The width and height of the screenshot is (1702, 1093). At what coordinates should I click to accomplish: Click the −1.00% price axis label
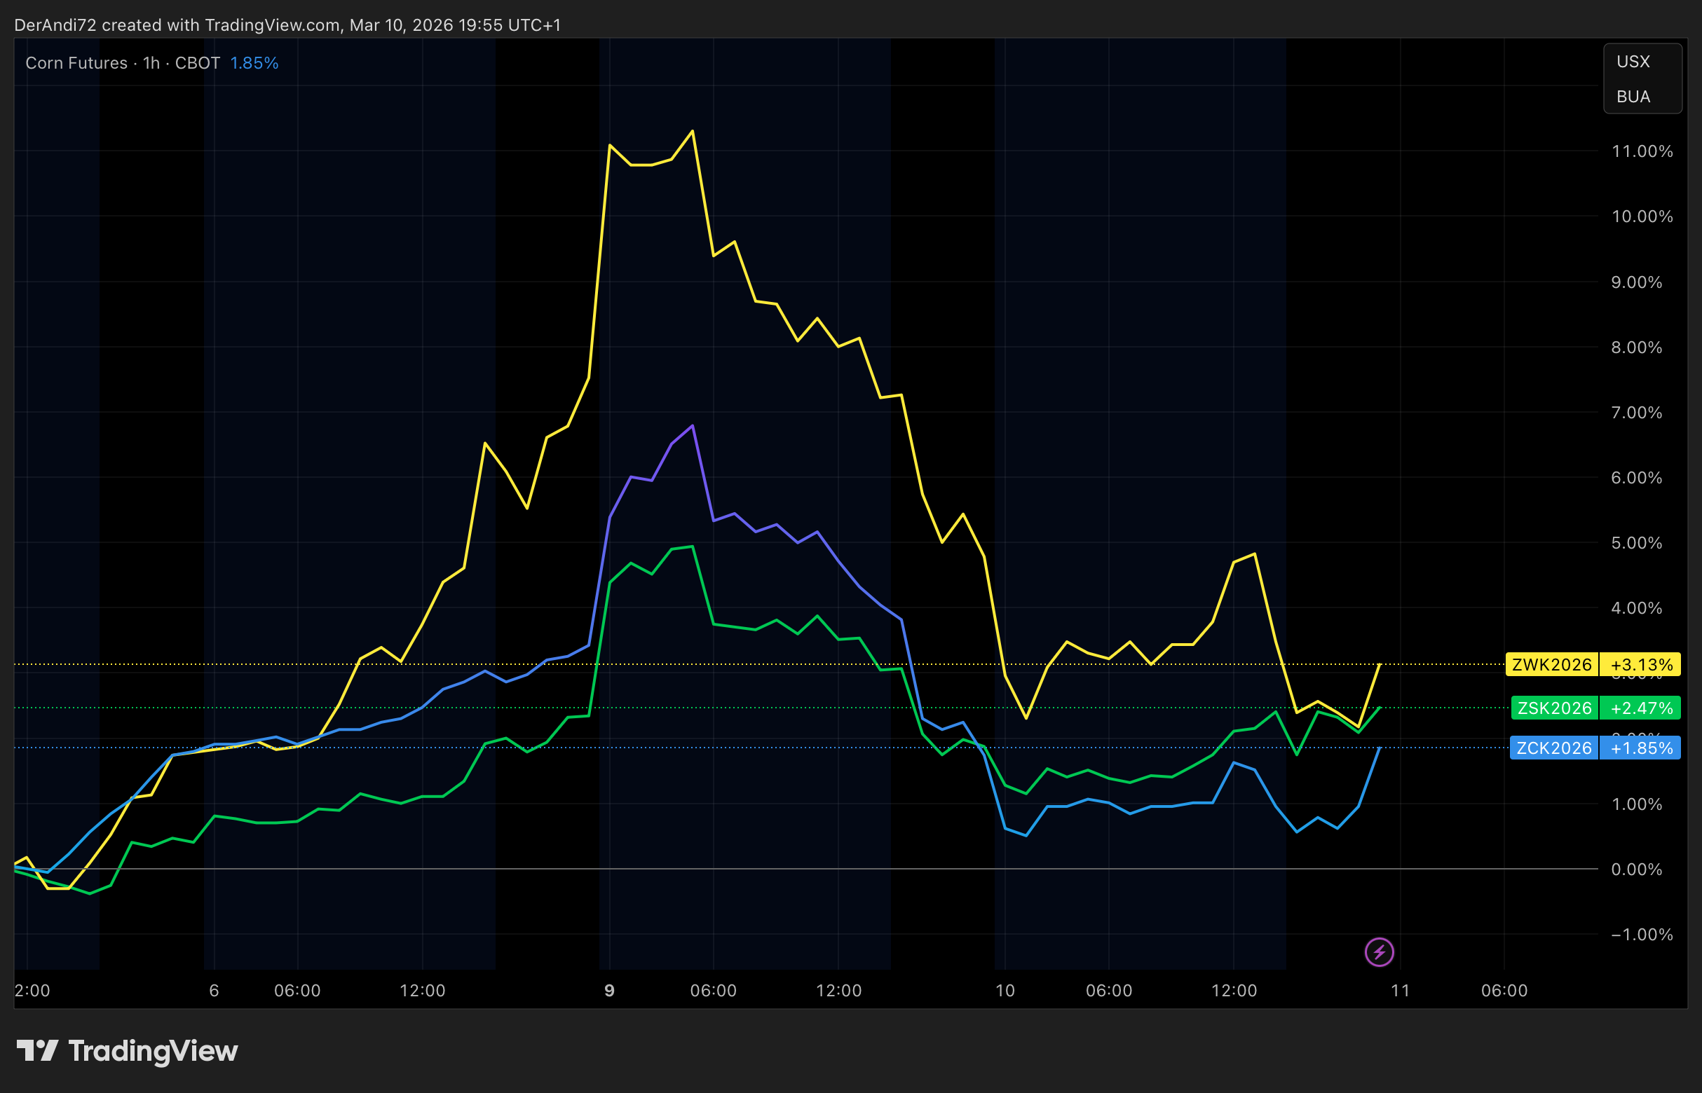(x=1642, y=935)
